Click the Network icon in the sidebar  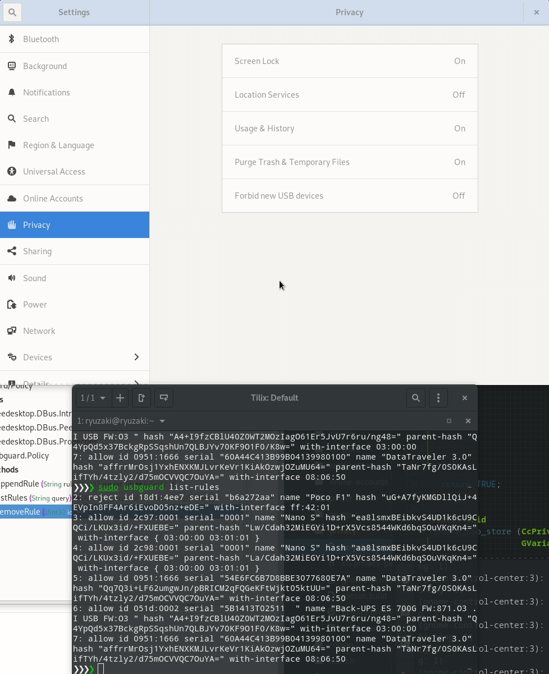pos(12,331)
